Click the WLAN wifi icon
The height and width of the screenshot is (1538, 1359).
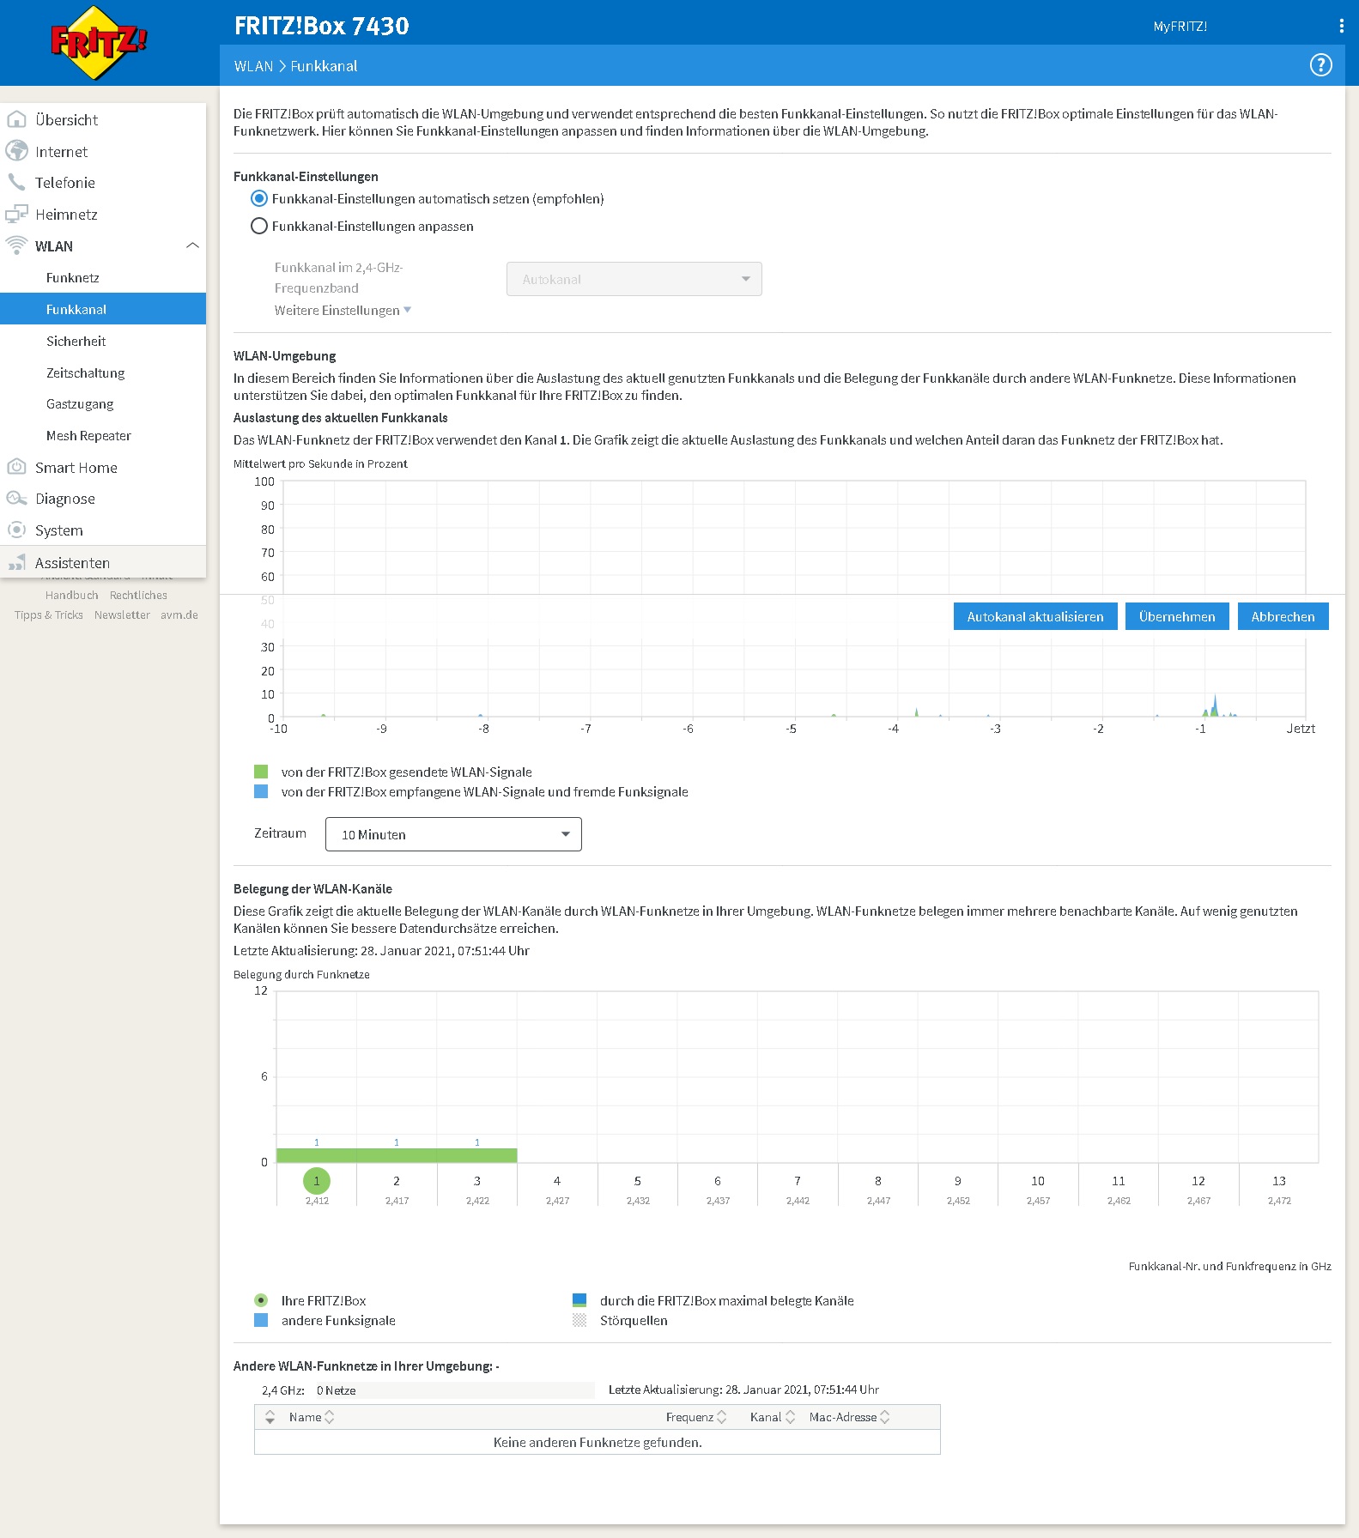[x=16, y=245]
